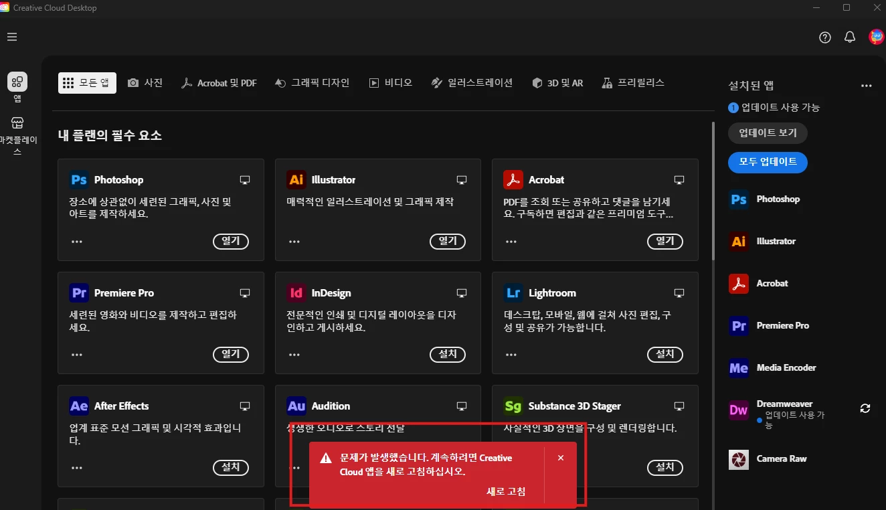Open Photoshop with its 열기 button

tap(231, 241)
